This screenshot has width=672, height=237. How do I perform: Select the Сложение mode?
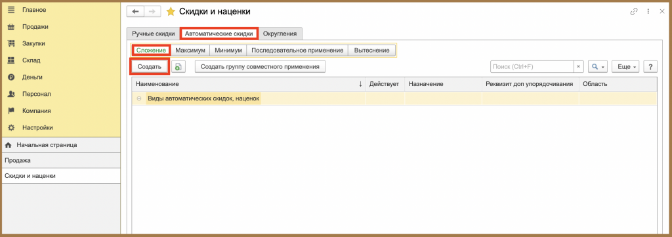coord(152,50)
